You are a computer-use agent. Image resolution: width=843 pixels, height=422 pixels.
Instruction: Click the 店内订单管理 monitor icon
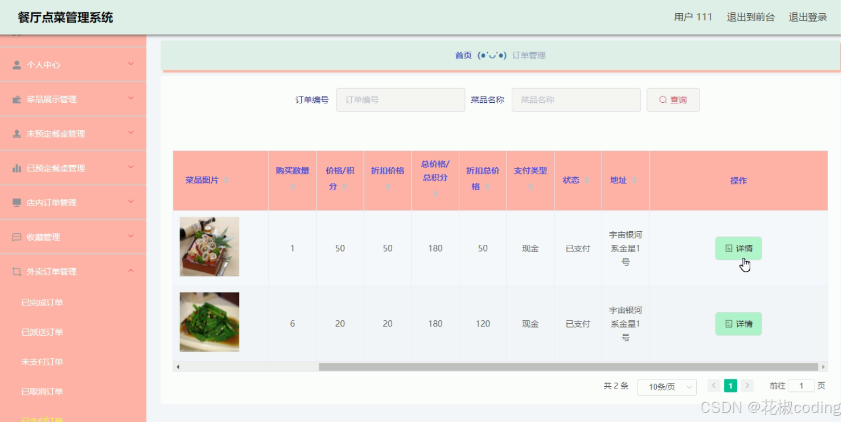(x=16, y=202)
